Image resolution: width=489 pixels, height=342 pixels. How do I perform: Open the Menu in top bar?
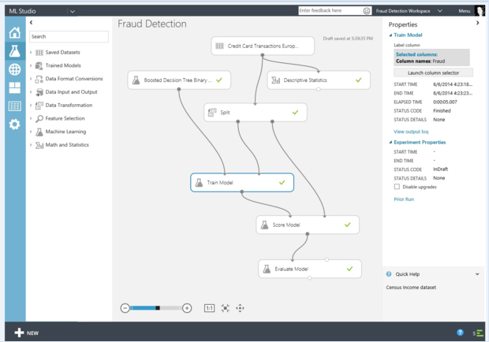[465, 11]
